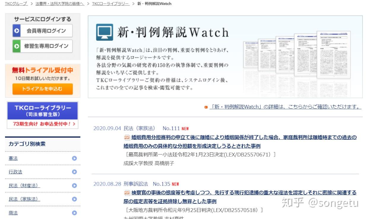
Task: Click the monitor icon in Watch banner
Action: [104, 32]
